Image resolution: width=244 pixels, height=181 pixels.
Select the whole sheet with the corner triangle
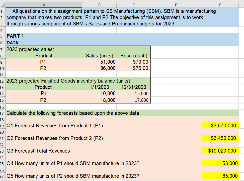tap(3, 5)
